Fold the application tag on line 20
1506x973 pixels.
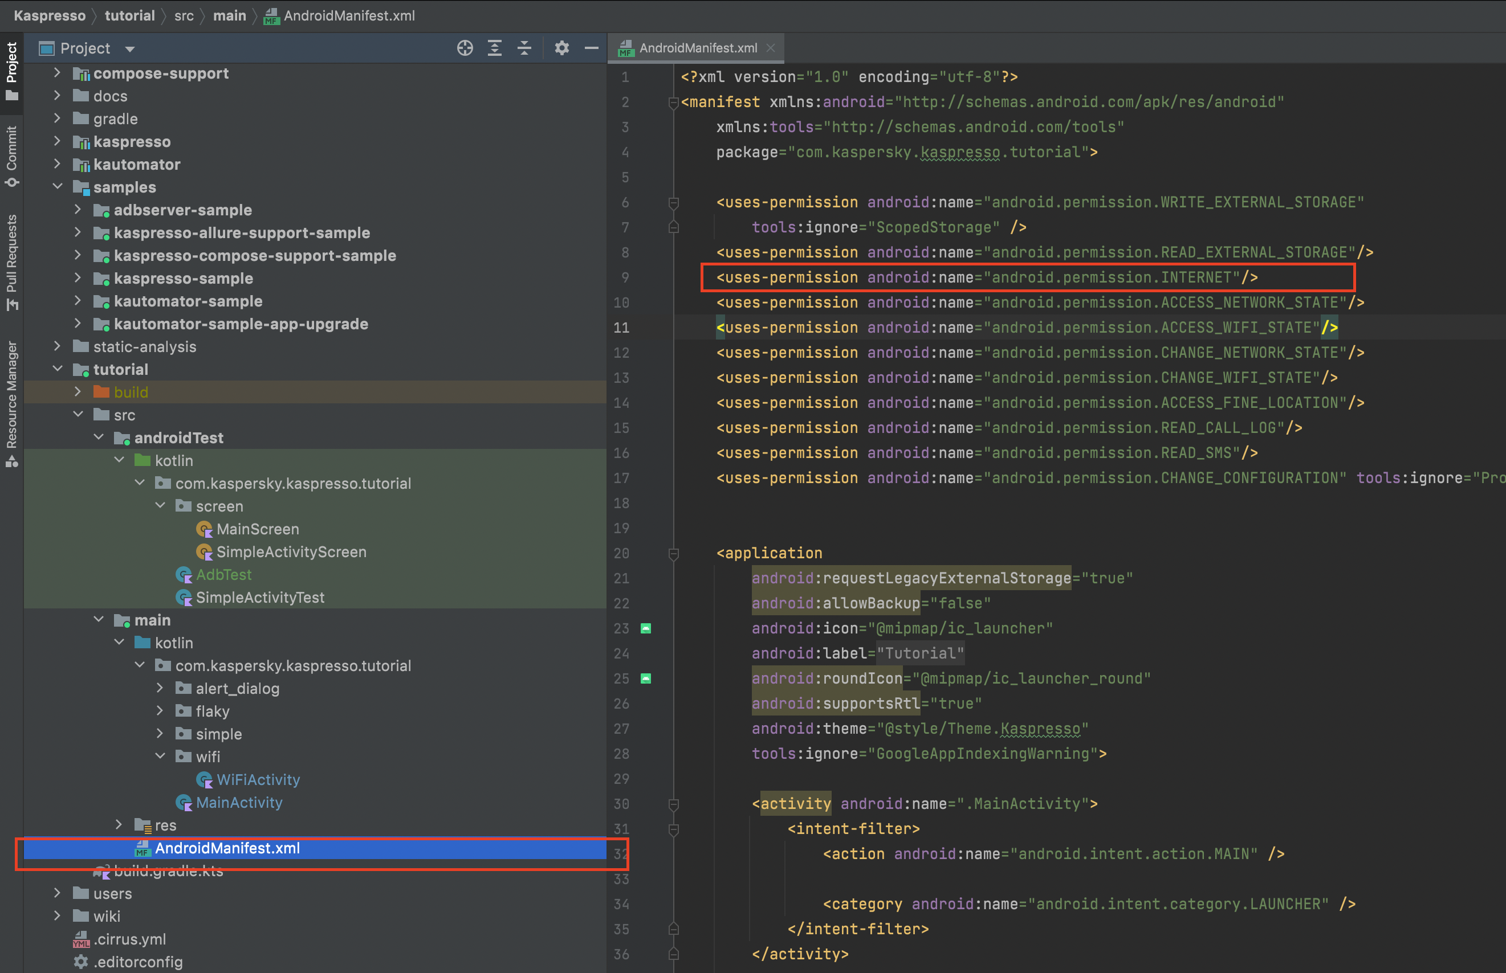[673, 554]
